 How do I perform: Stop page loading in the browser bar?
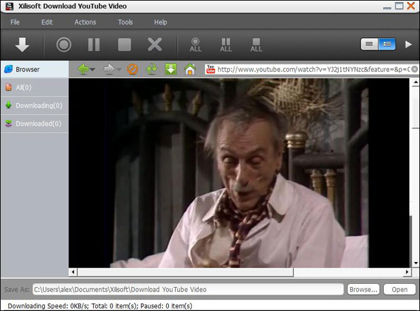click(132, 69)
